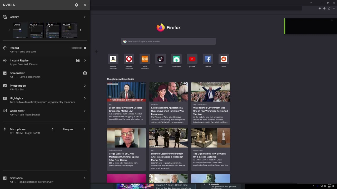
Task: Click the Photo mode camera icon
Action: pyautogui.click(x=5, y=86)
